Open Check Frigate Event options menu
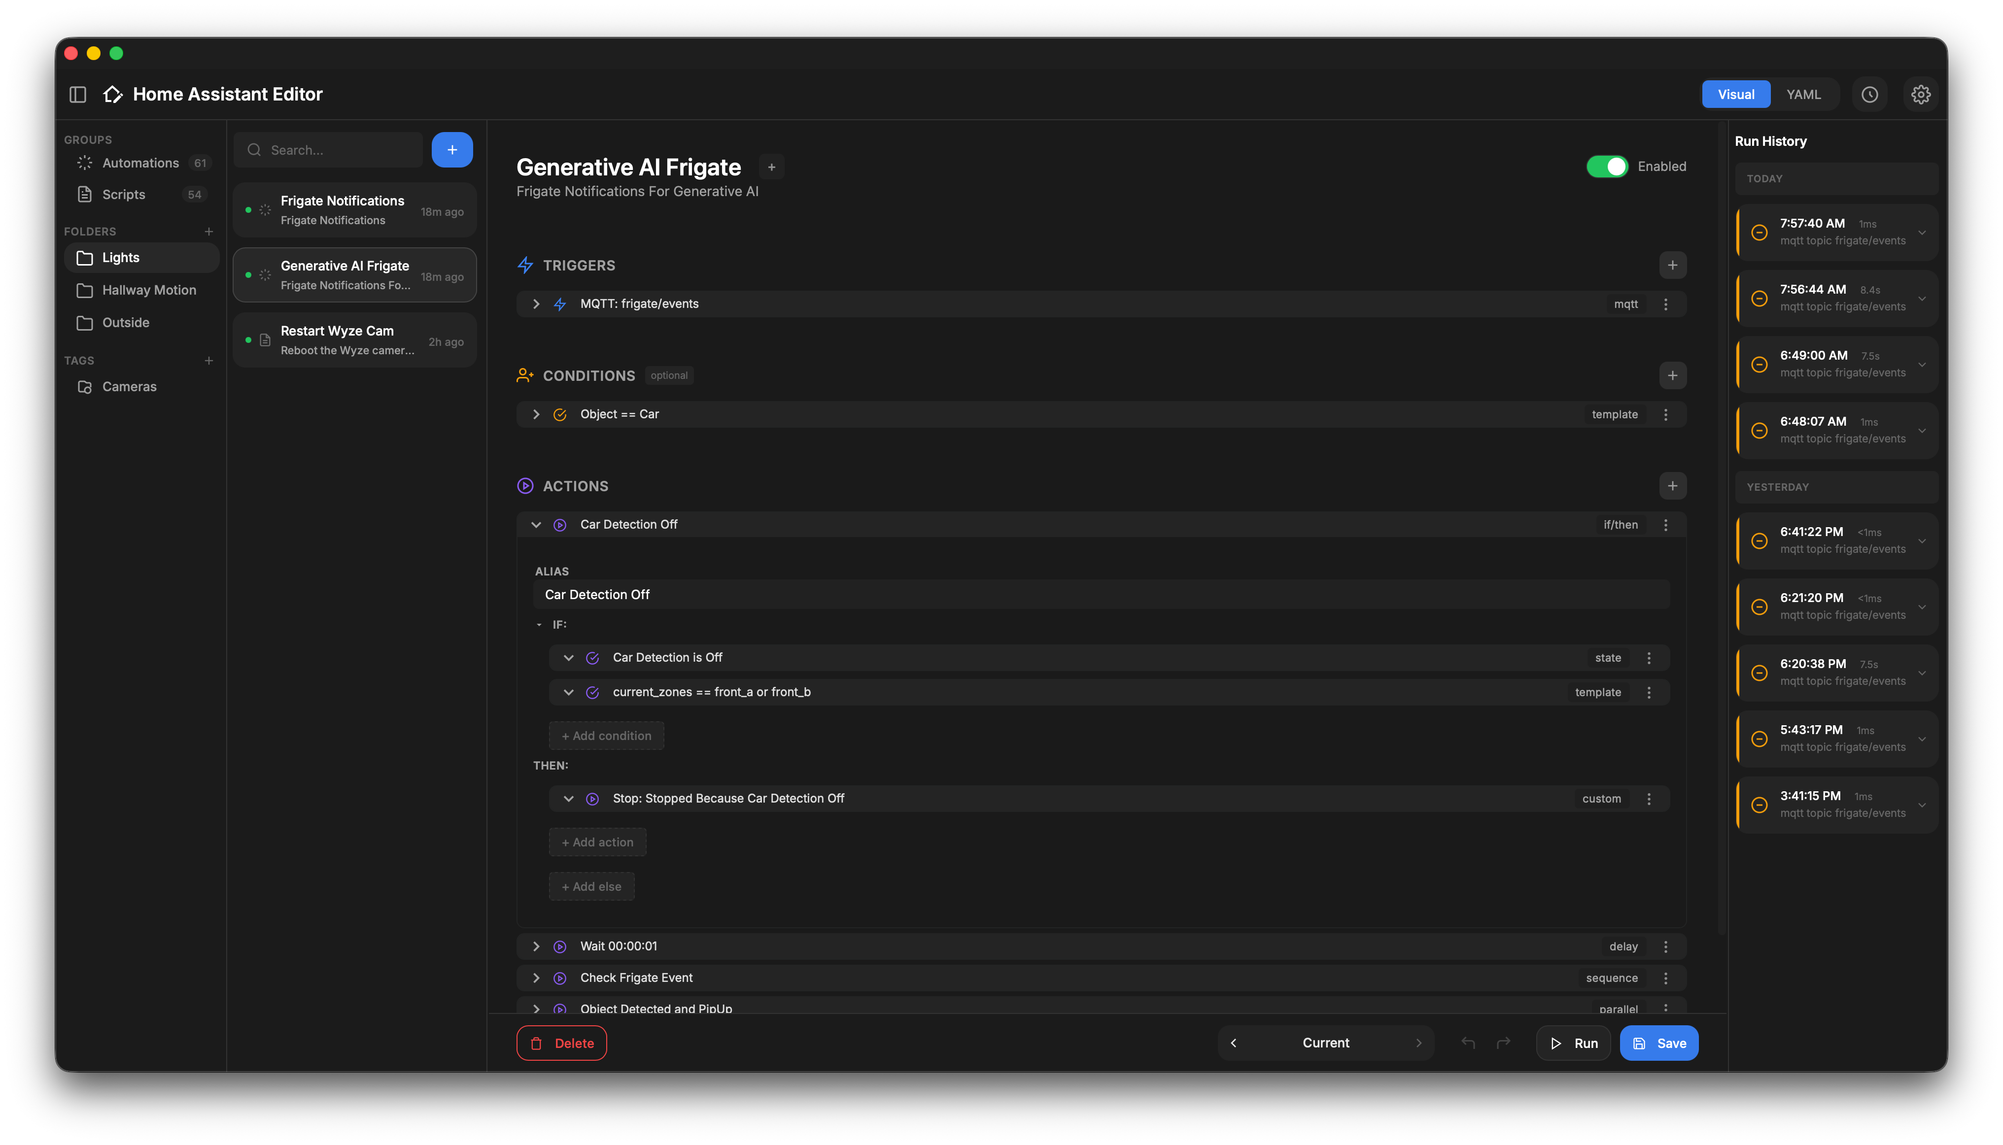 (x=1665, y=977)
